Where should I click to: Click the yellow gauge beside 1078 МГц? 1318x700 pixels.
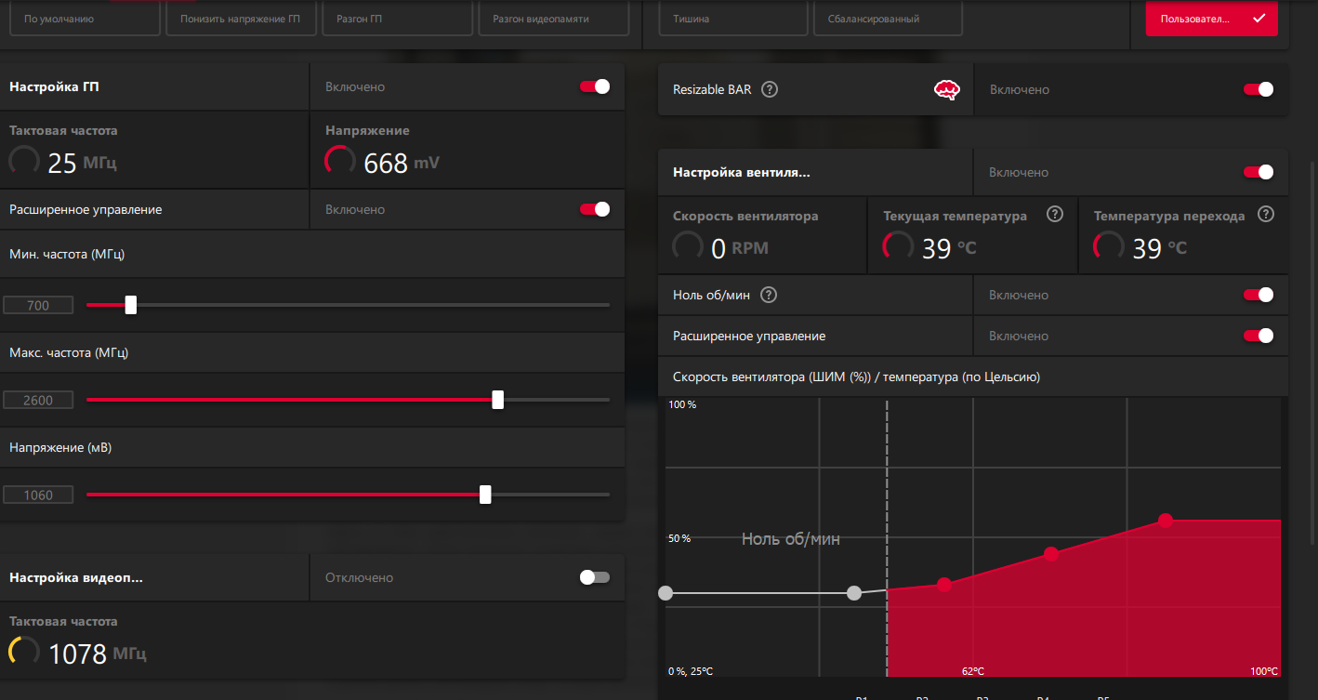coord(24,653)
